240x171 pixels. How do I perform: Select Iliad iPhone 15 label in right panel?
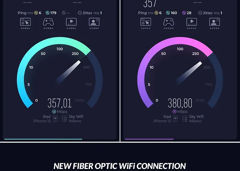162,119
